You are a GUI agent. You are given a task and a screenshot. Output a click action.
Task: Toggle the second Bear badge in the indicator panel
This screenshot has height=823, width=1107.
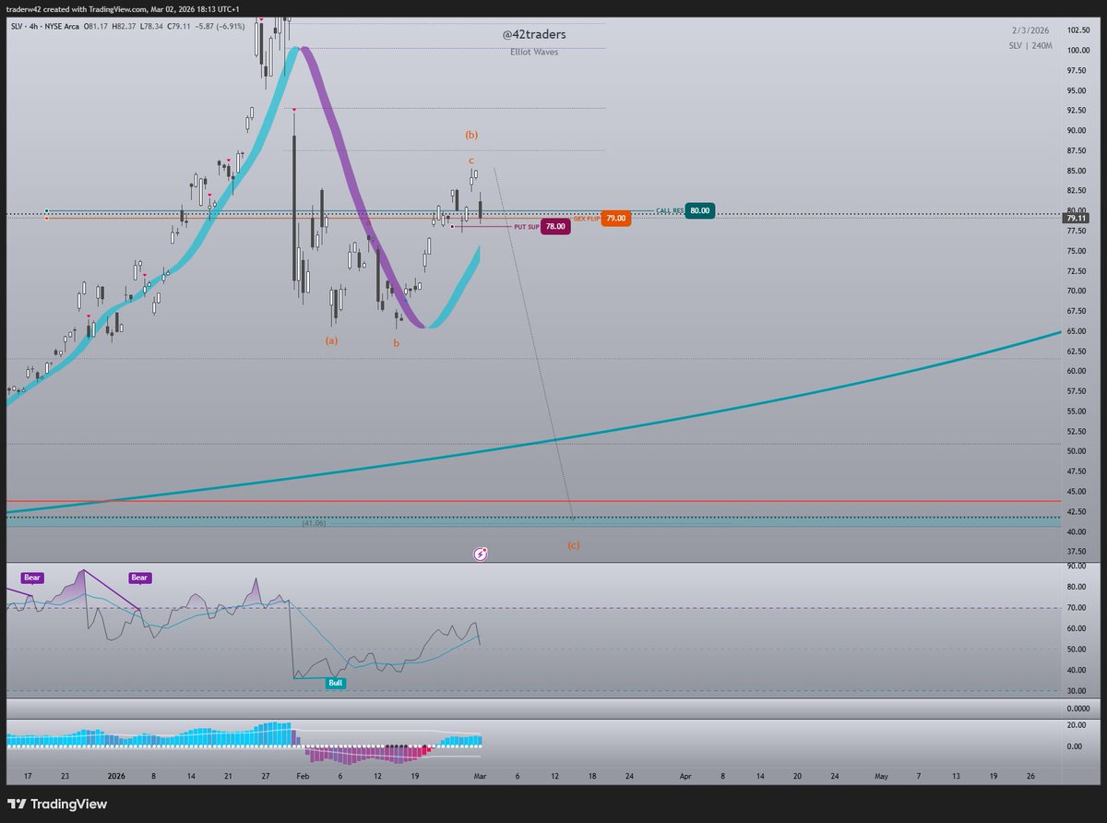(x=138, y=577)
